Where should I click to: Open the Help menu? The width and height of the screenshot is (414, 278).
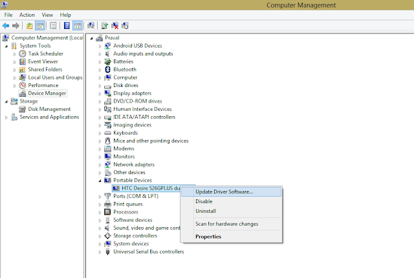pyautogui.click(x=65, y=15)
